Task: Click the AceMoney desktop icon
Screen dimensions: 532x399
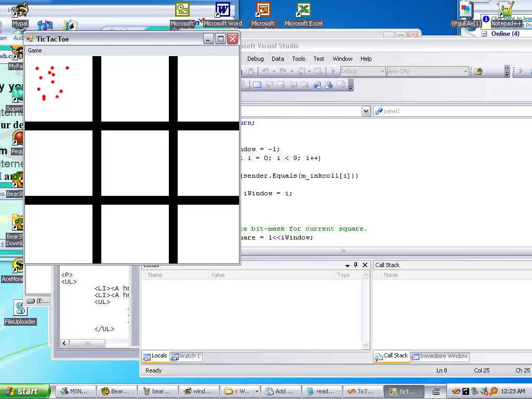Action: click(13, 270)
